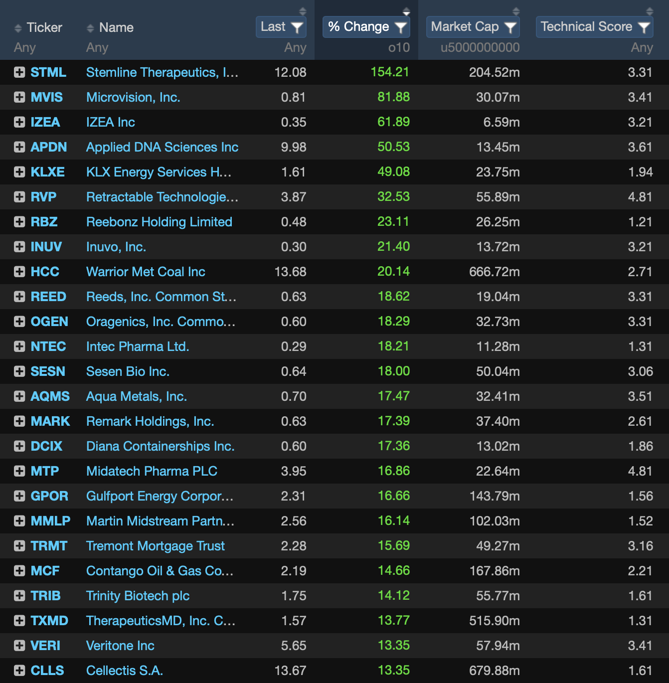Click the AQMS row plus icon
The image size is (669, 683).
[19, 396]
